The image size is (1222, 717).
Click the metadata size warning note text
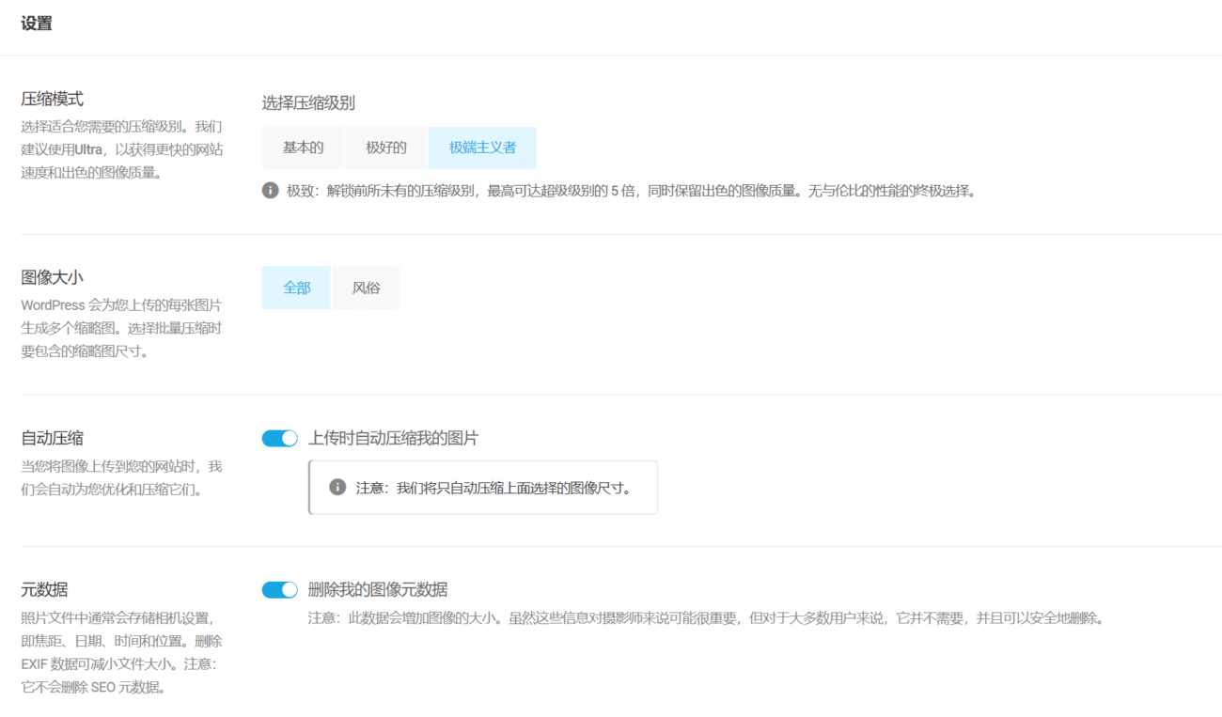[x=705, y=618]
